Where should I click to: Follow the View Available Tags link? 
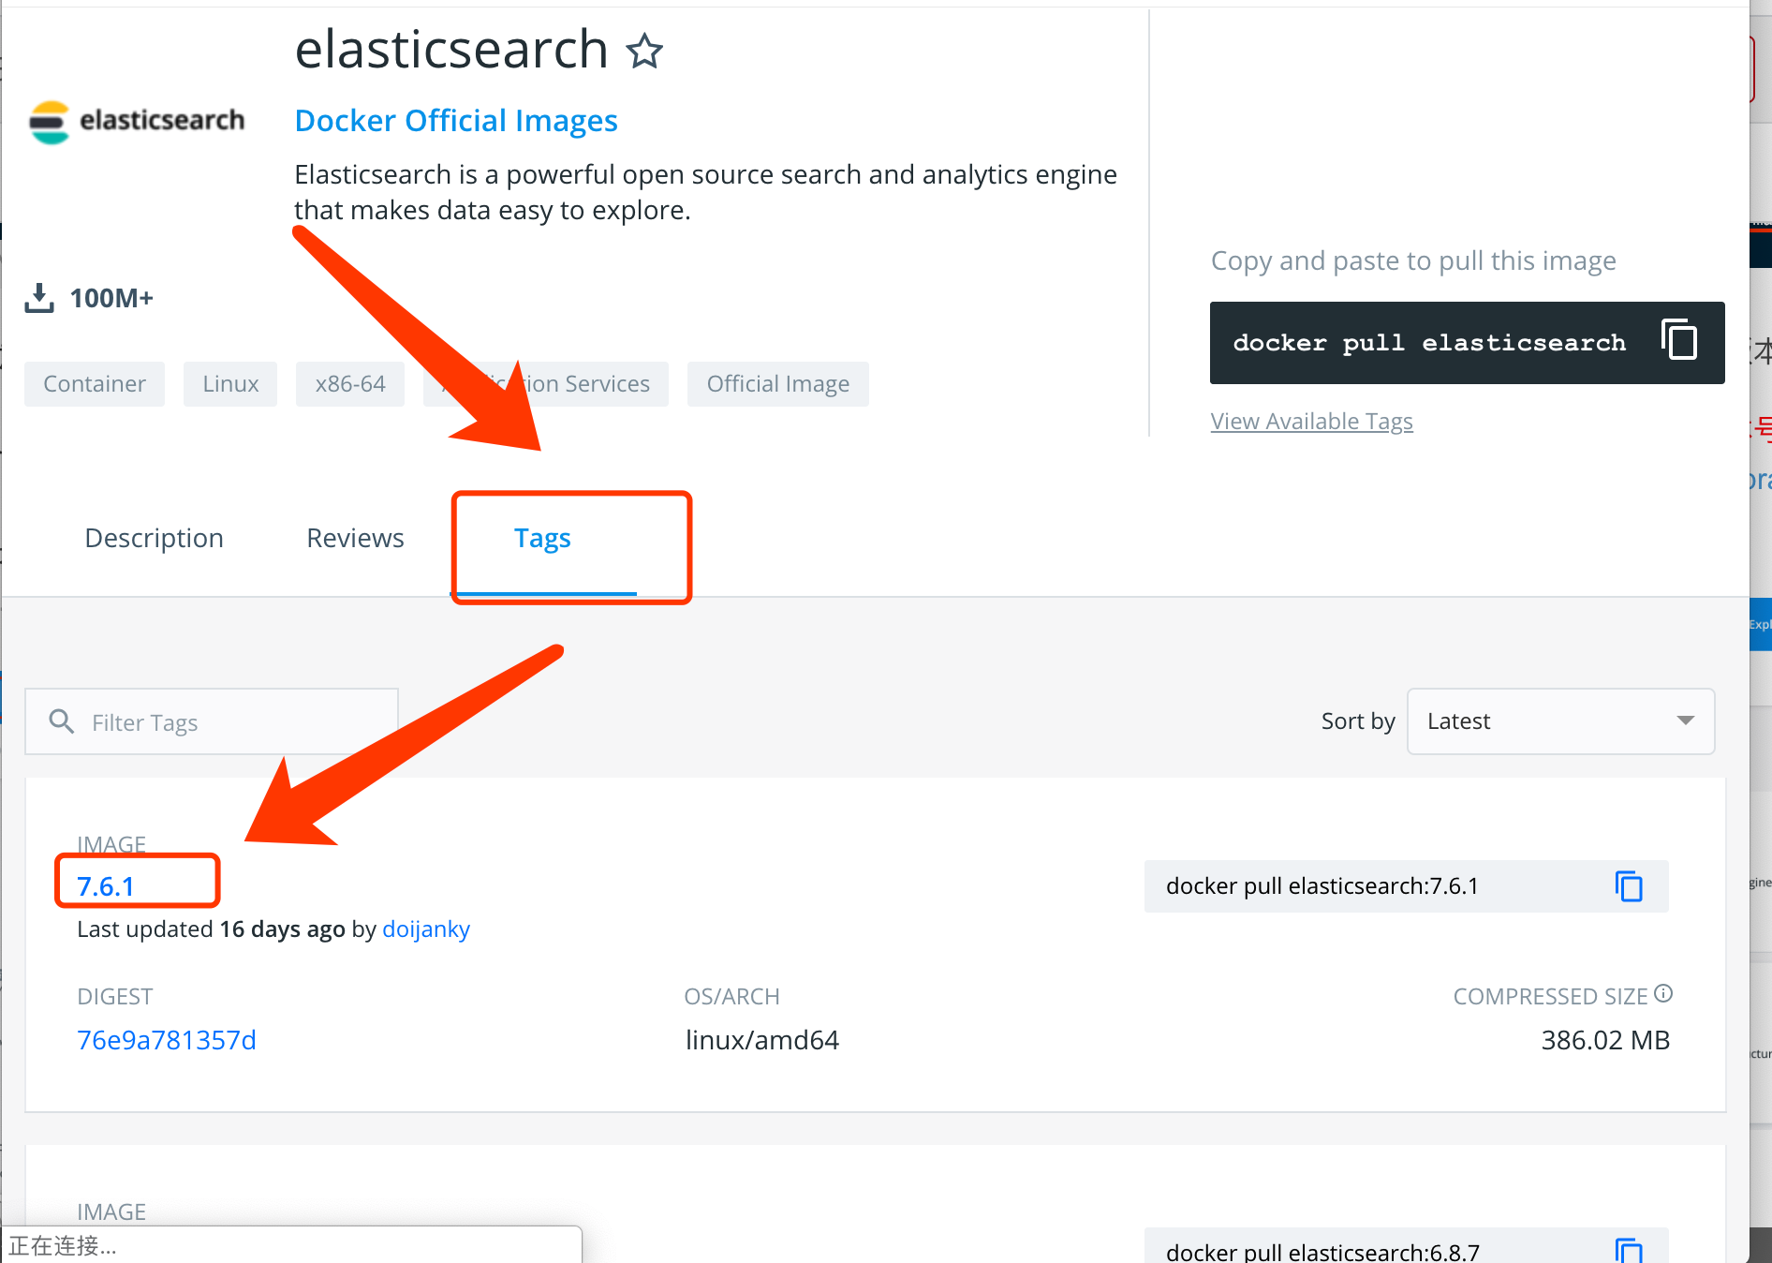[1311, 422]
